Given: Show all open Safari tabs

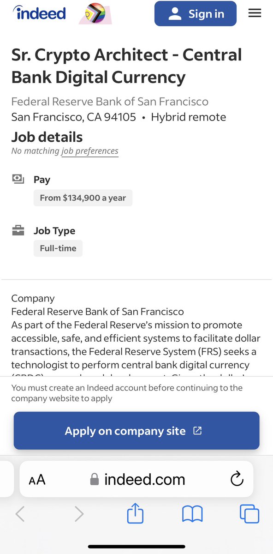Looking at the screenshot, I should (x=249, y=514).
